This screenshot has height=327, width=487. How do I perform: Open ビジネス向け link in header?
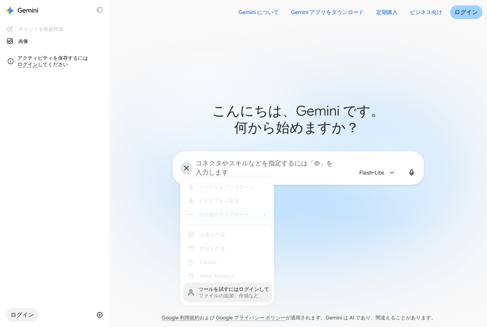coord(426,12)
